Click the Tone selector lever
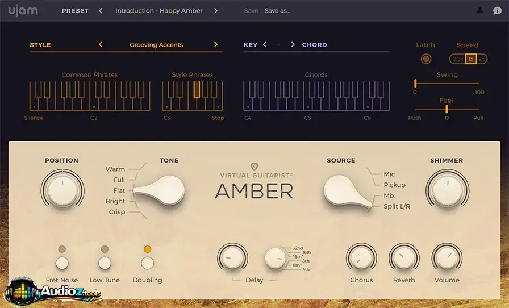This screenshot has height=308, width=509. click(x=160, y=190)
